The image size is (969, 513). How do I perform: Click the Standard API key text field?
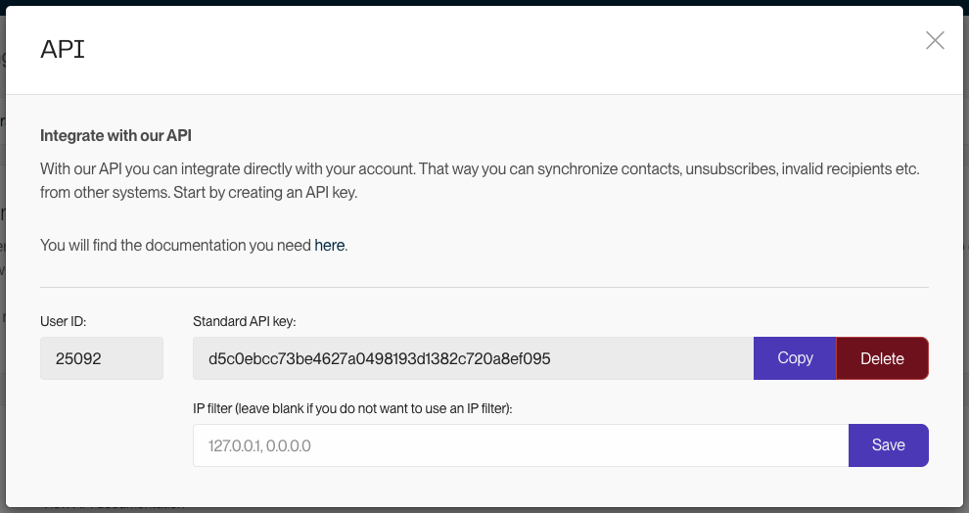474,358
